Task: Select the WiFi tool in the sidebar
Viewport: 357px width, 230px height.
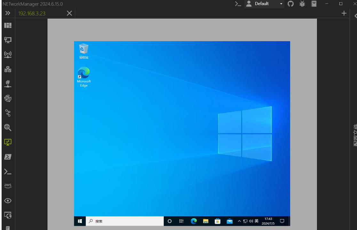Action: [8, 54]
